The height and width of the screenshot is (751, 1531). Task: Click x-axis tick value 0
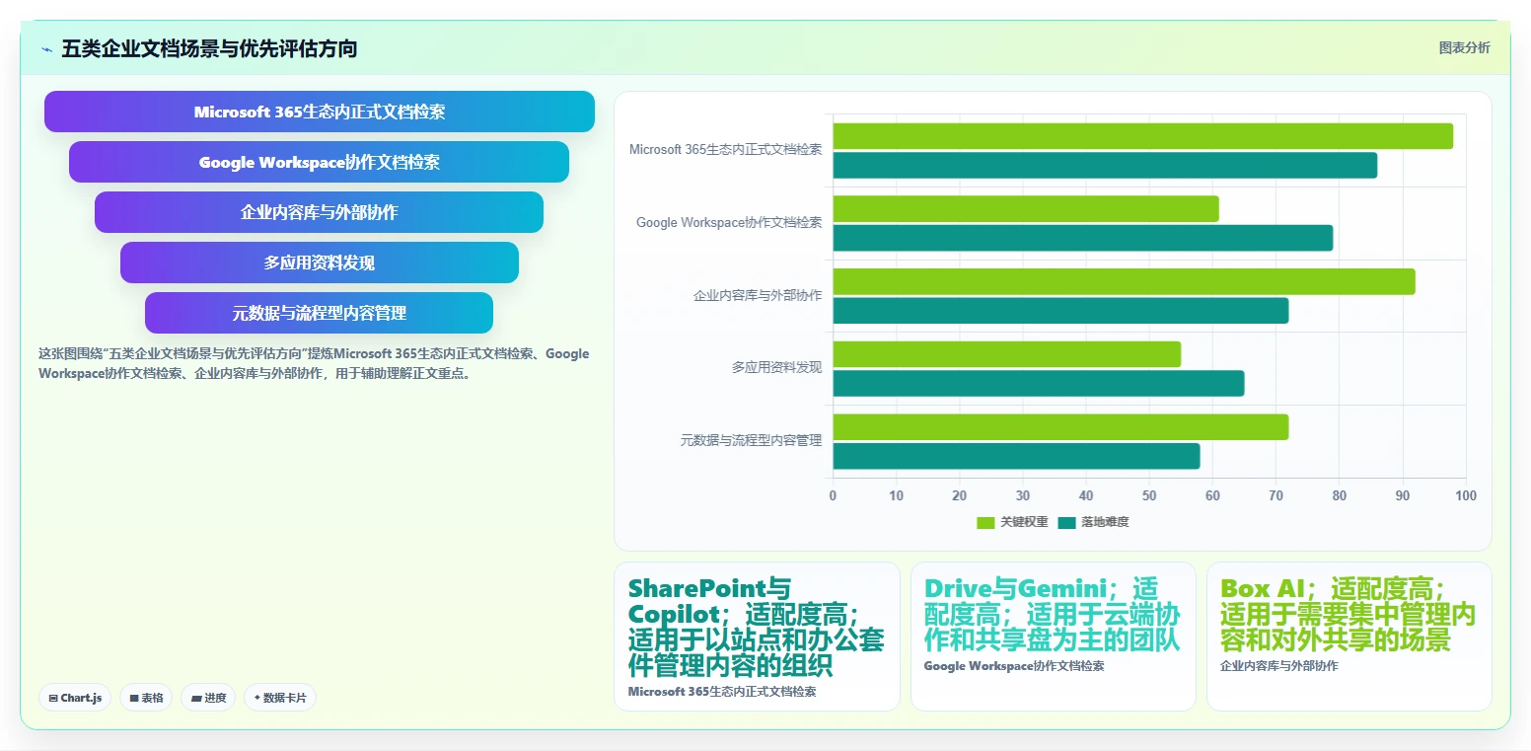point(833,495)
